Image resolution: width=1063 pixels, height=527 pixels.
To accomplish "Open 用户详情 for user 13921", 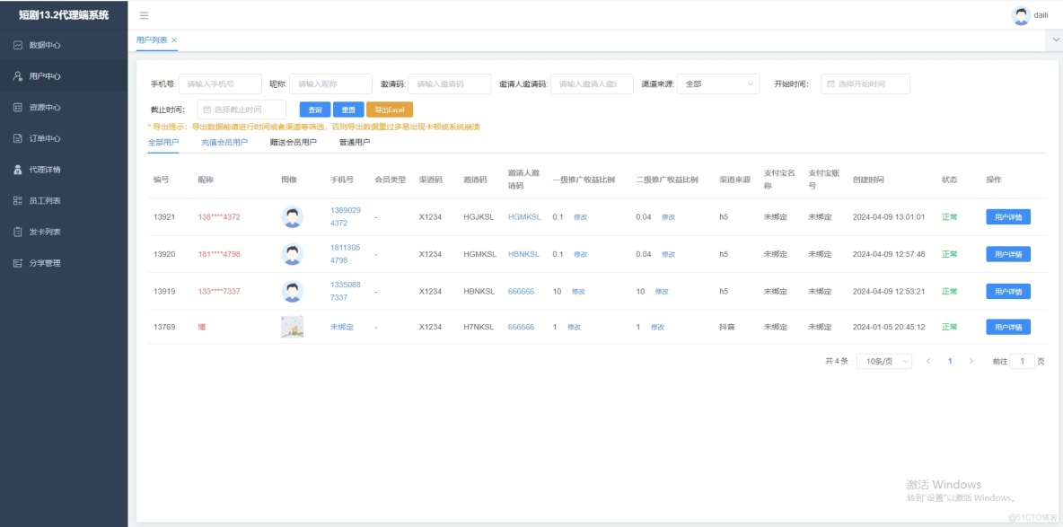I will [x=1010, y=216].
